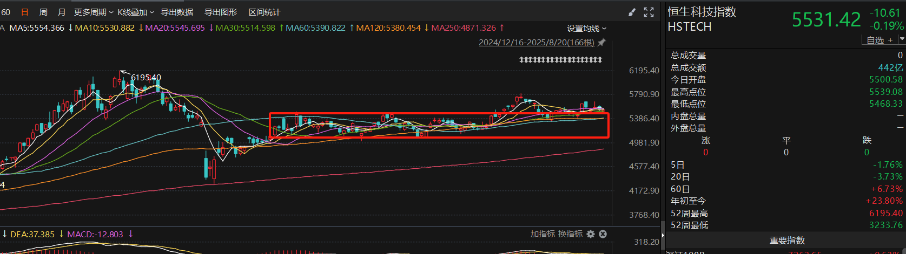Open the chart drawing brush tool

(x=632, y=12)
